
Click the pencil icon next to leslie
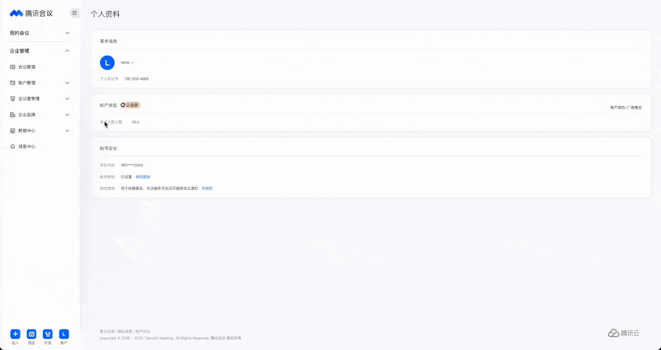pos(133,63)
